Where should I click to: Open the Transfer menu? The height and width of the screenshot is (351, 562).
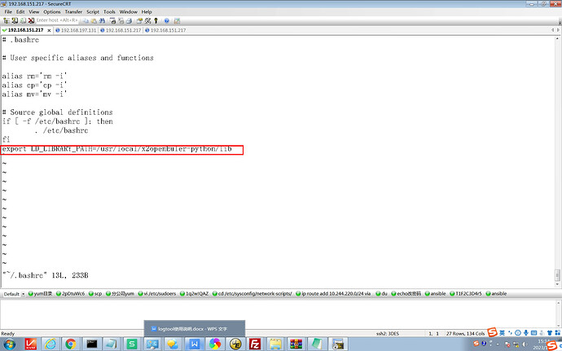(x=73, y=12)
